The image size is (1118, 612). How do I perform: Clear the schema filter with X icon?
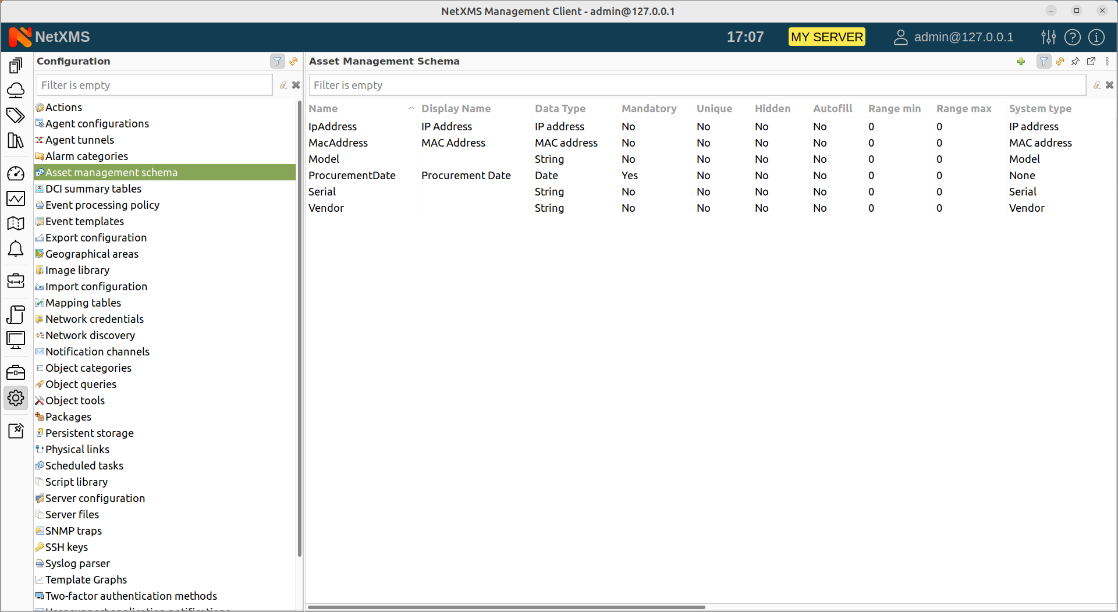(1109, 85)
